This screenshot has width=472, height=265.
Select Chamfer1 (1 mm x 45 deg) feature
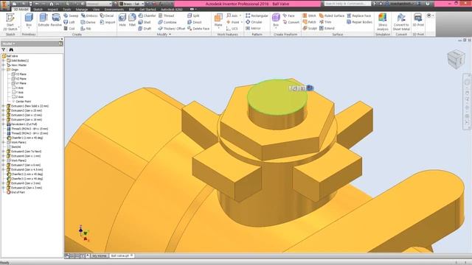pos(25,138)
